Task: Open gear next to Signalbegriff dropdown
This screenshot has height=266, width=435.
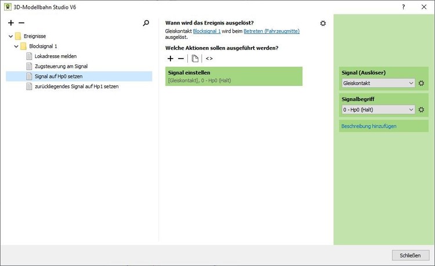Action: coord(422,110)
